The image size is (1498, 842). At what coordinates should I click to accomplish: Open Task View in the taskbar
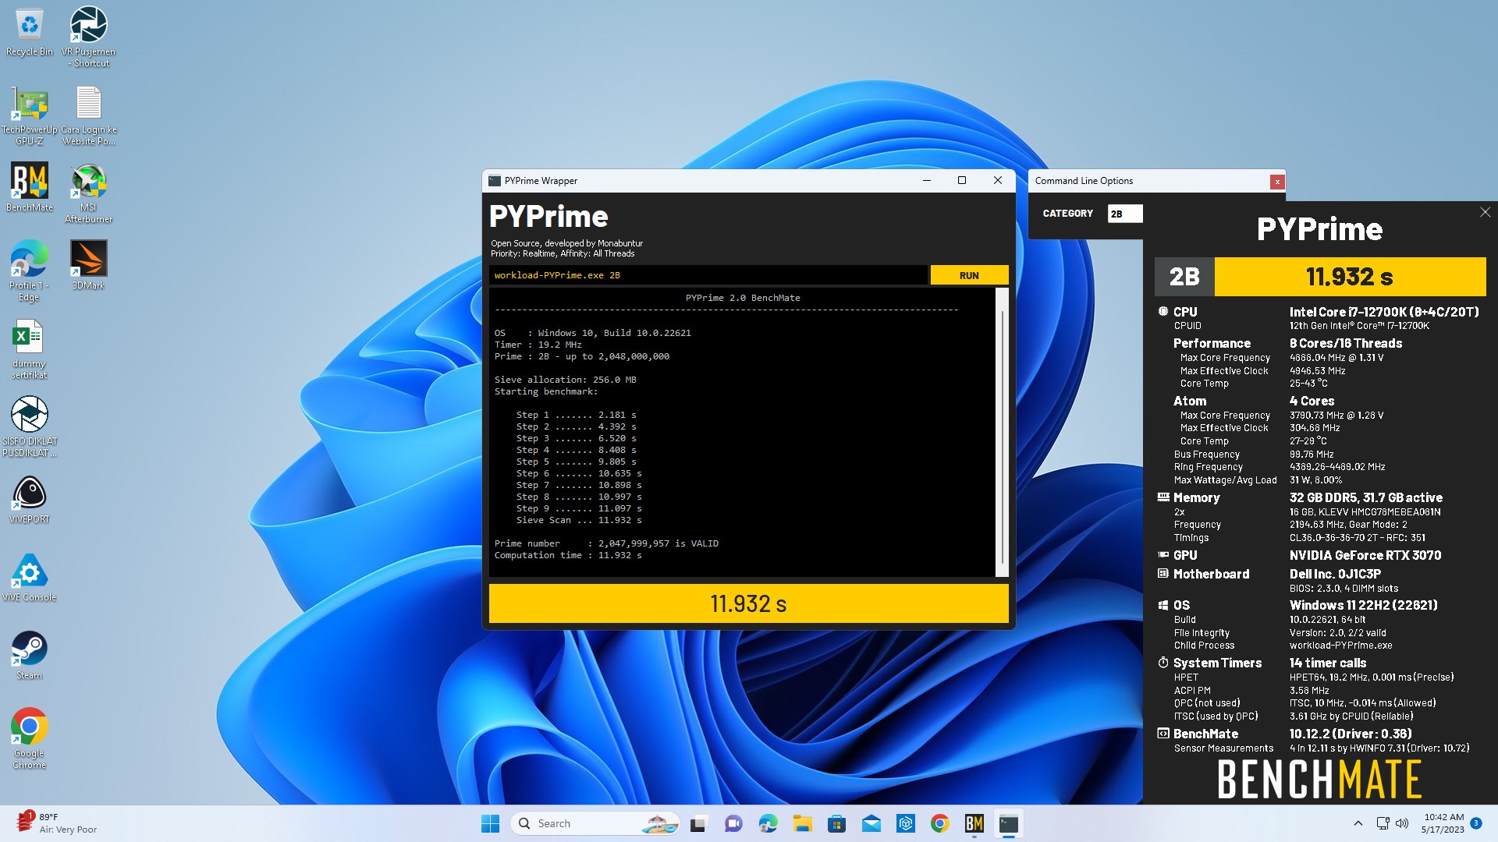pyautogui.click(x=699, y=823)
